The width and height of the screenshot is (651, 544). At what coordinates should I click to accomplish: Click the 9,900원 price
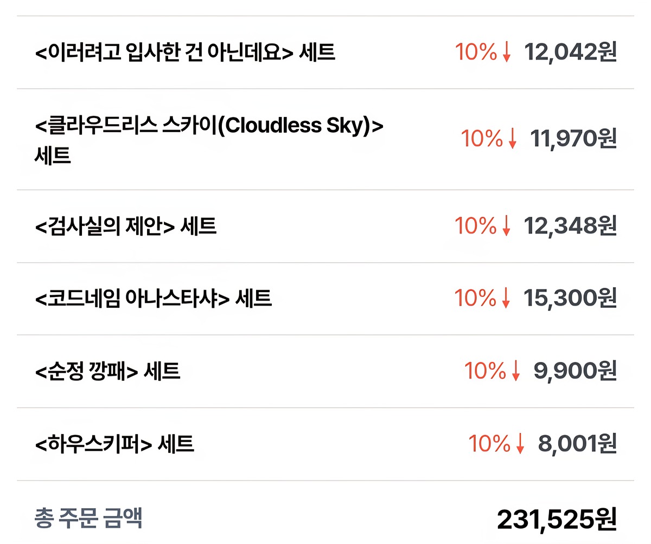click(575, 371)
